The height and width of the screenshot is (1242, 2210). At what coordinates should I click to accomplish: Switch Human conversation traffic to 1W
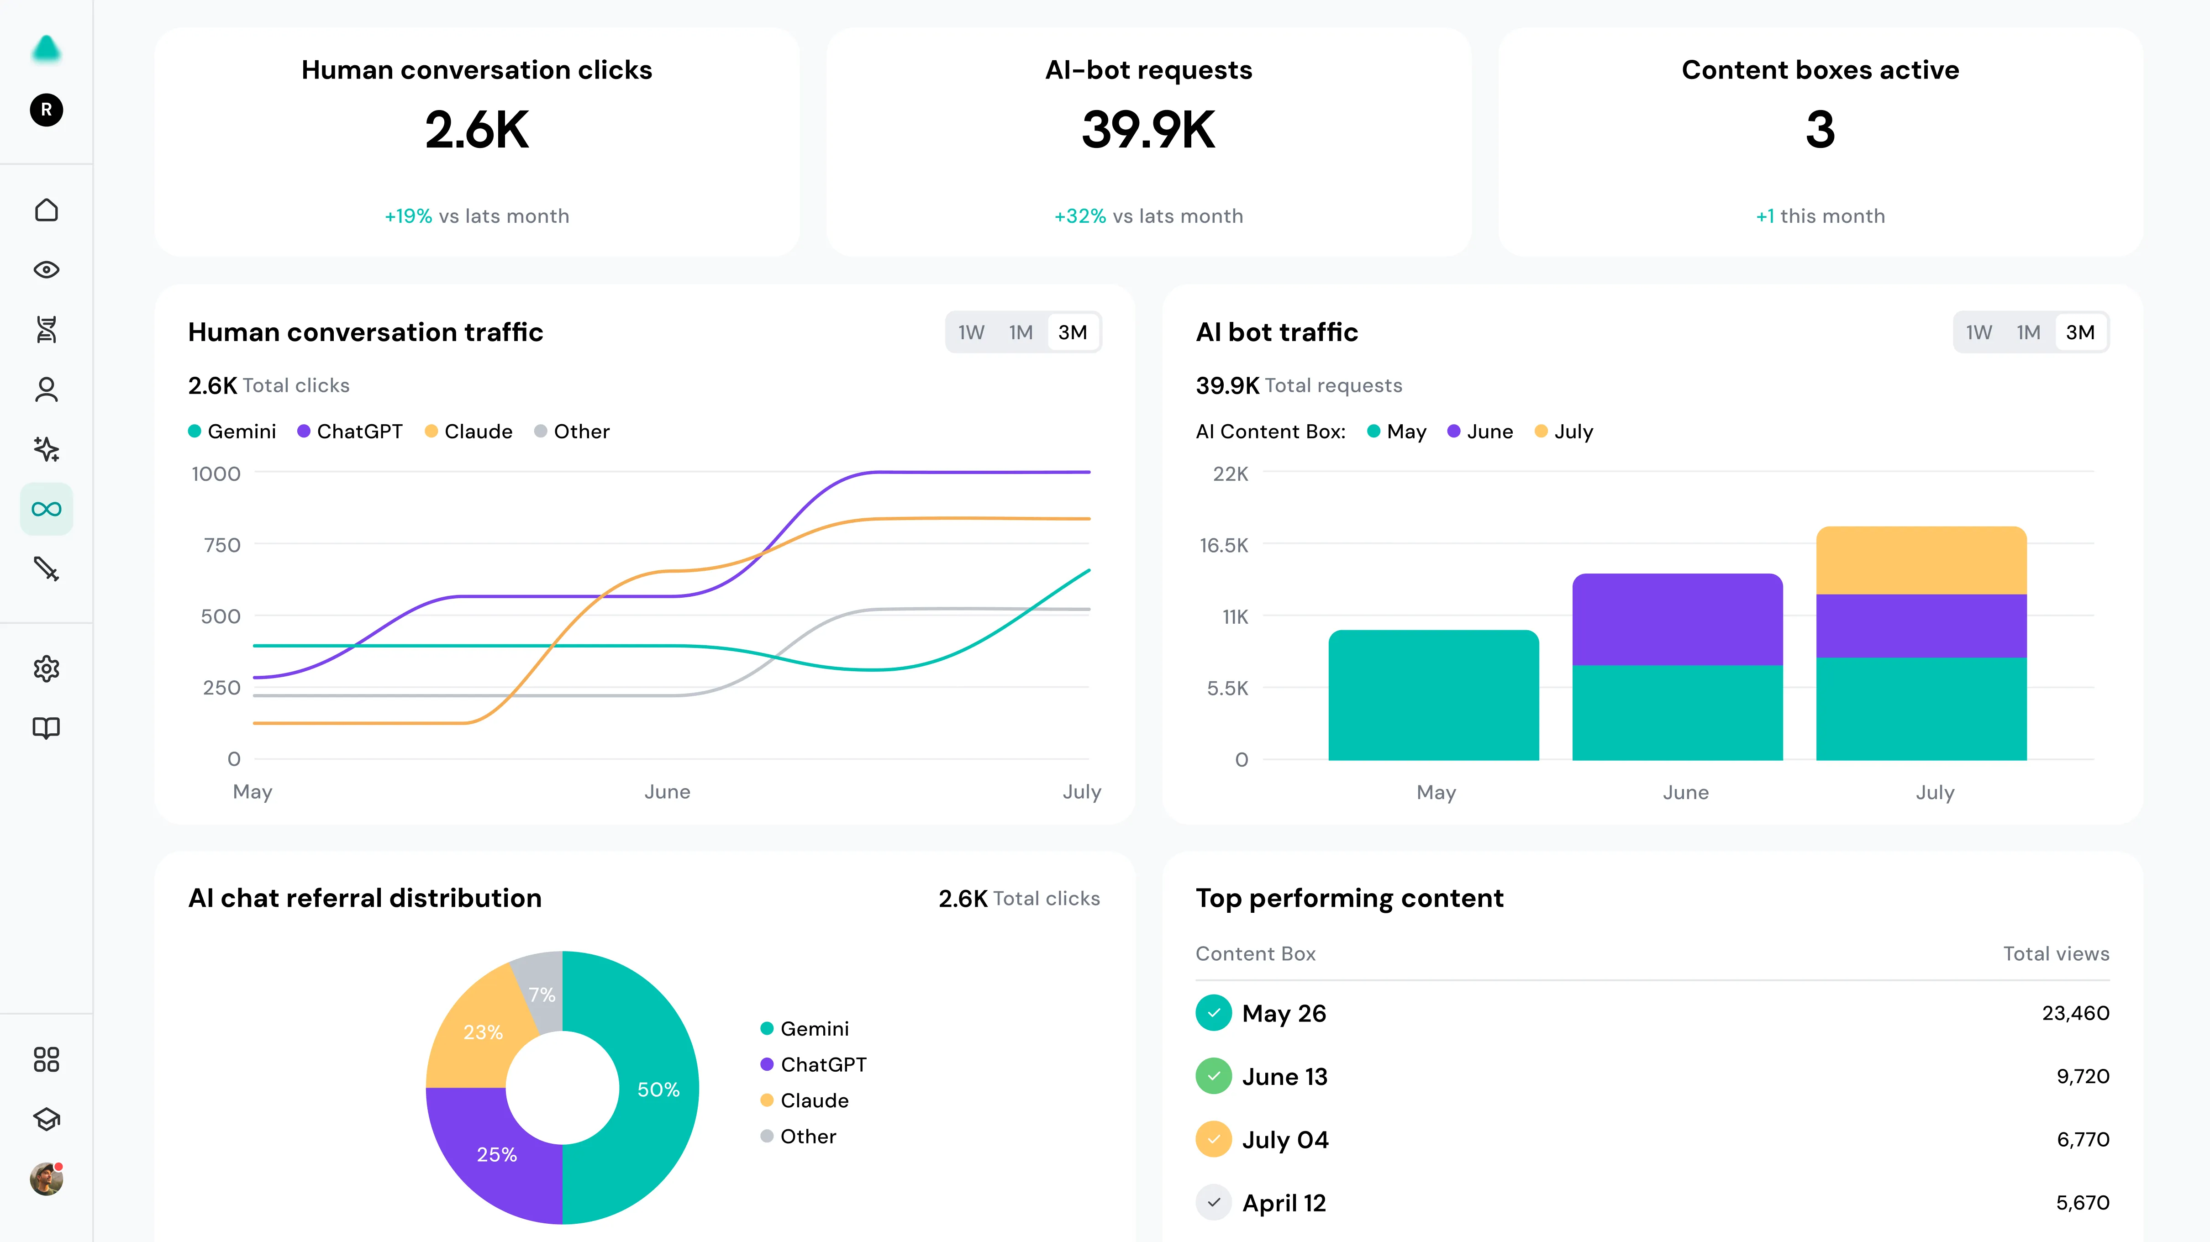[x=971, y=333]
